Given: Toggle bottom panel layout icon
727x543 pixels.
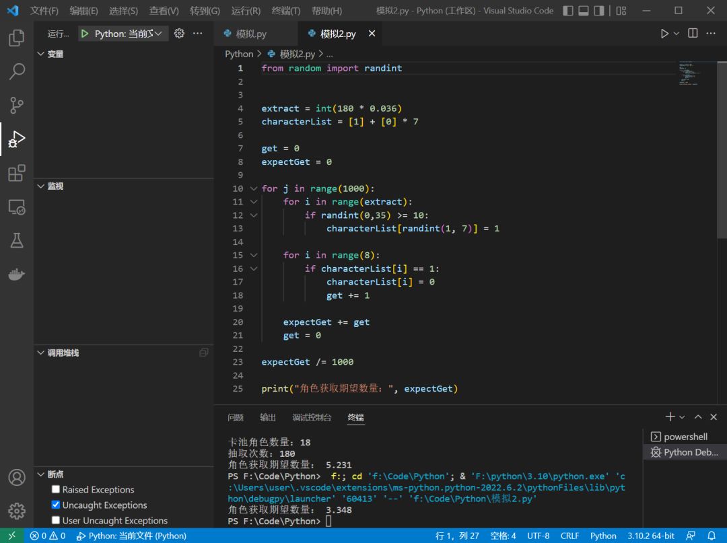Looking at the screenshot, I should [x=584, y=11].
